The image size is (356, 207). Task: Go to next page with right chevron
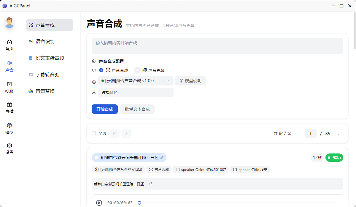[338, 133]
